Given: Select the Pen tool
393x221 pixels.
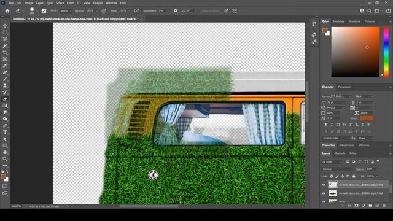Looking at the screenshot, I should click(5, 125).
